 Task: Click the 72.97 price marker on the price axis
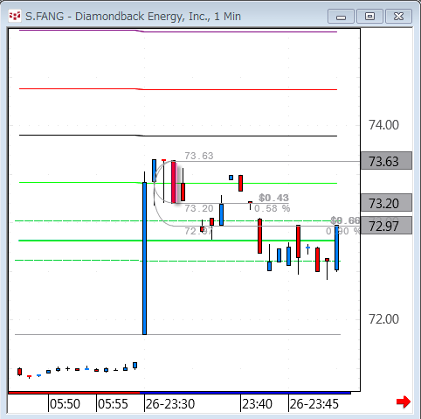(x=386, y=226)
